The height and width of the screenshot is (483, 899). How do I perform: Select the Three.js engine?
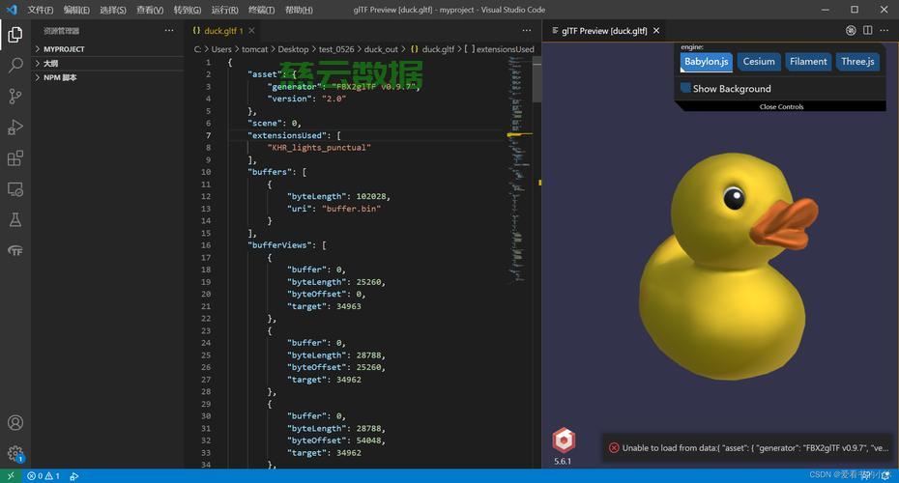coord(857,62)
